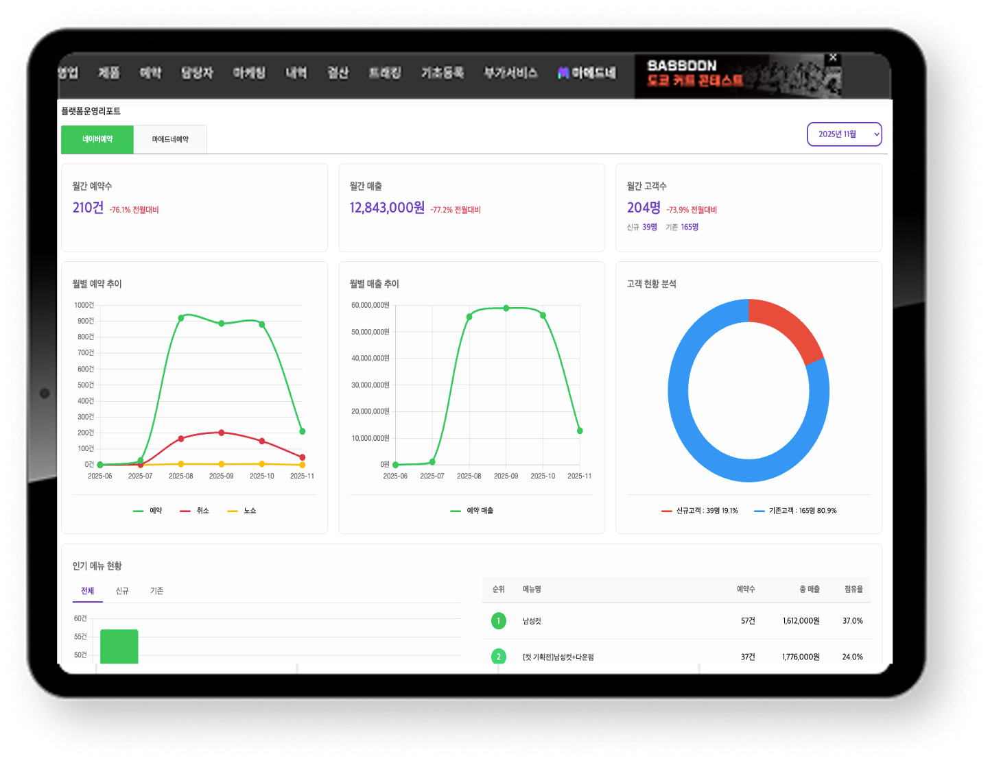Viewport: 990px width, 763px height.
Task: Click the BASSOON contest banner
Action: pos(738,75)
